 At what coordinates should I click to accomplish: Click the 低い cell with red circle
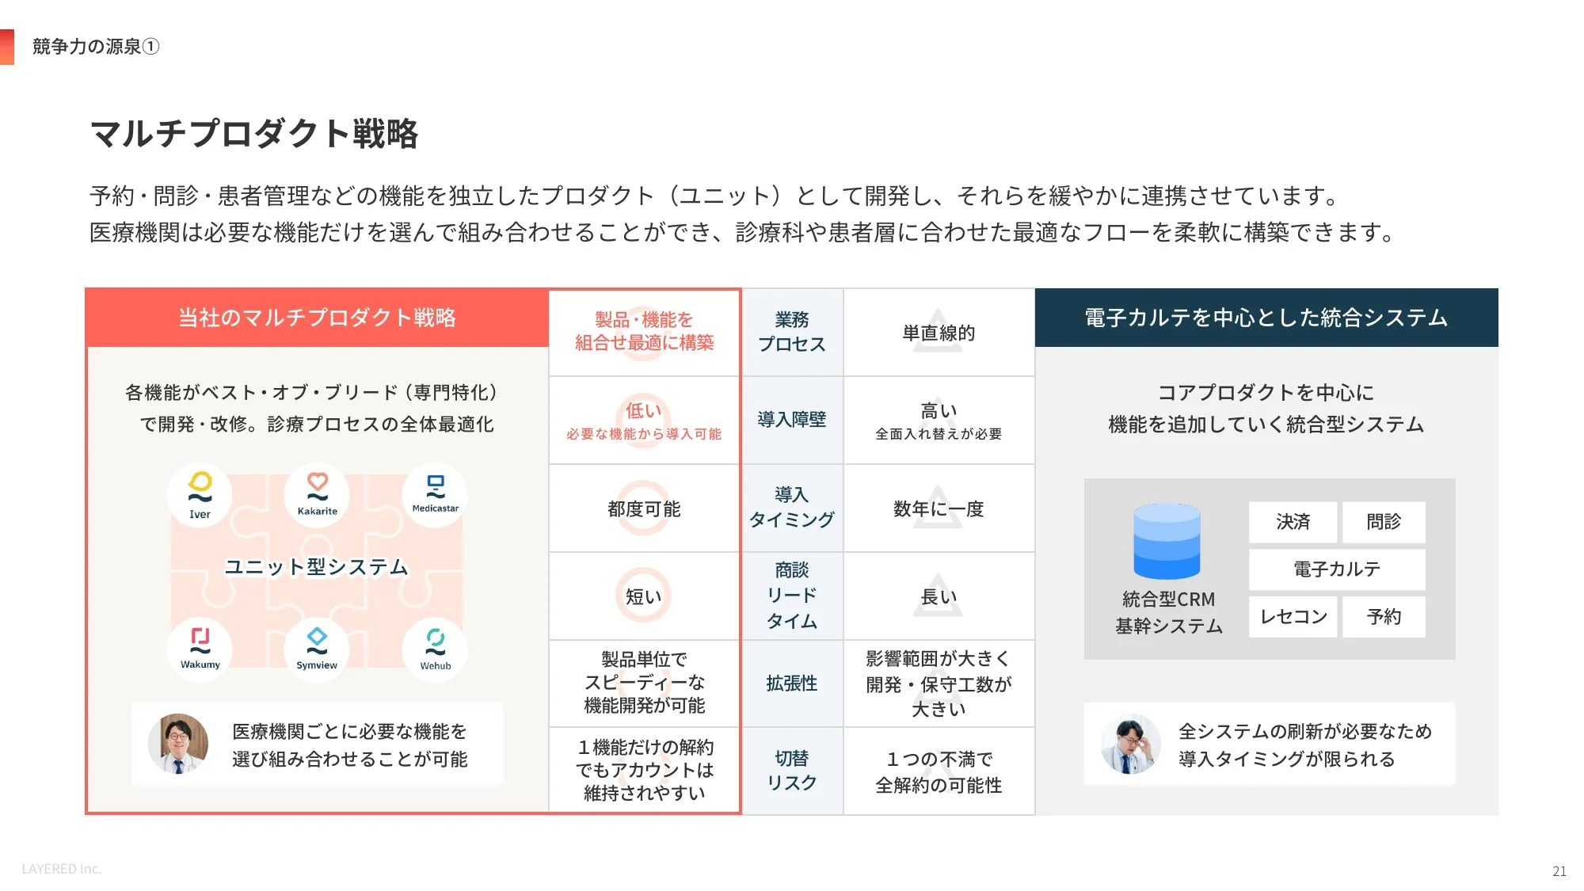645,420
